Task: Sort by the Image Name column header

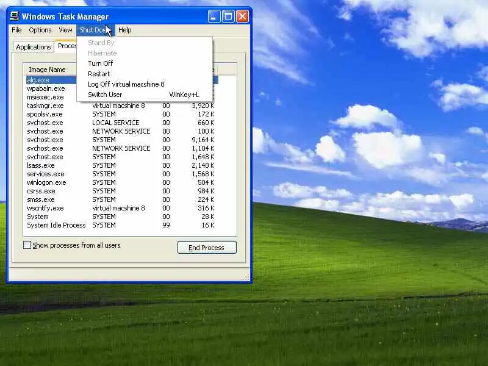Action: tap(50, 70)
